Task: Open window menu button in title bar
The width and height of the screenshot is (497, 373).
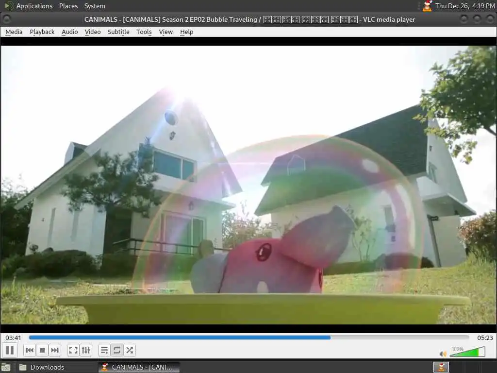Action: pyautogui.click(x=6, y=19)
